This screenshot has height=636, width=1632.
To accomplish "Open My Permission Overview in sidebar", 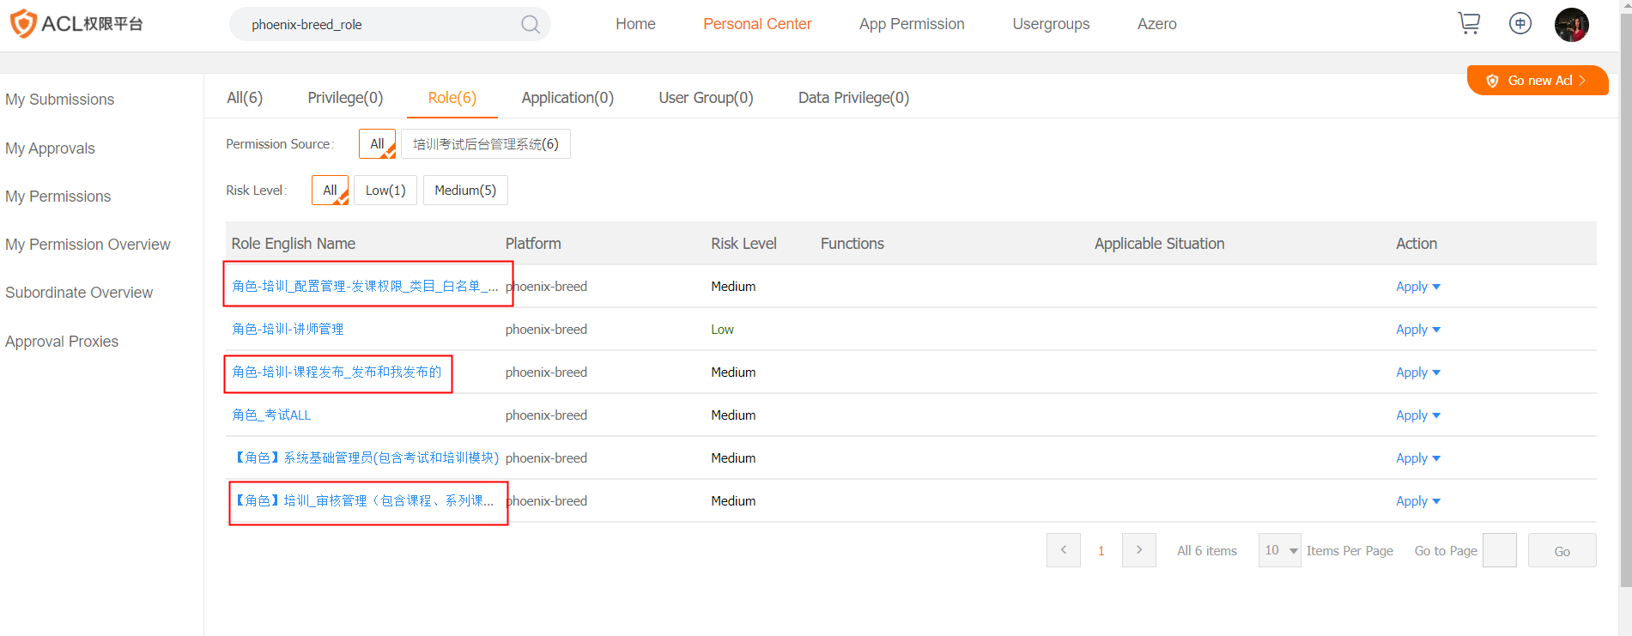I will pos(88,245).
